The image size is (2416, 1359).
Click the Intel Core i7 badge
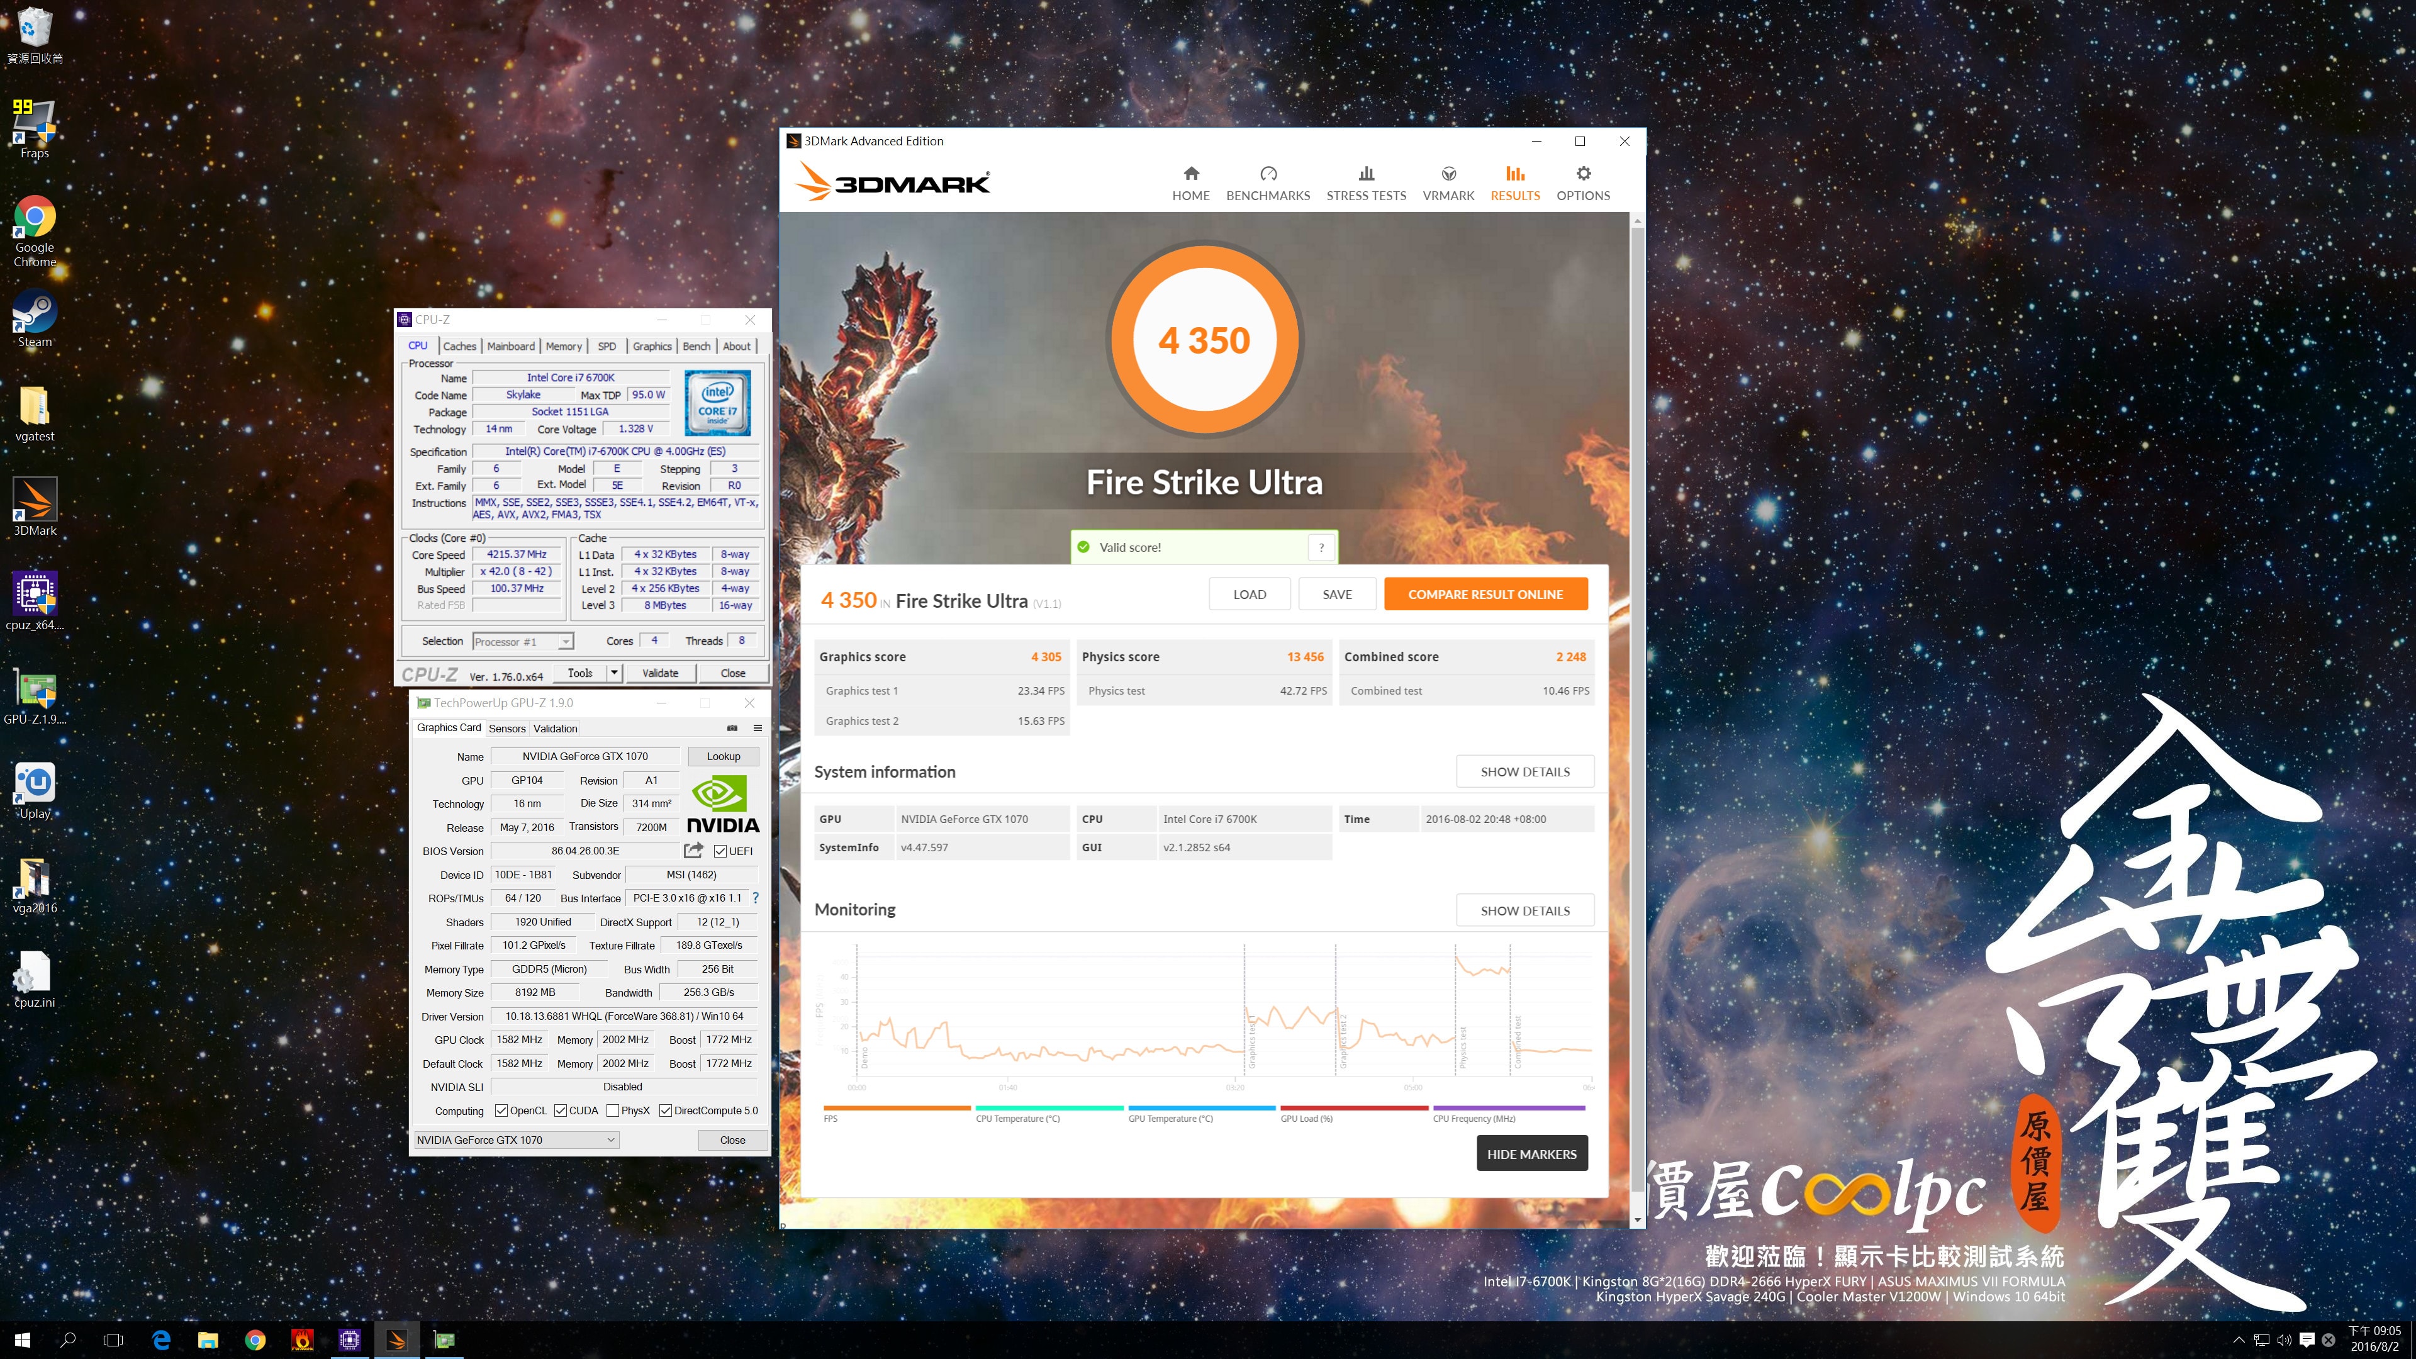pyautogui.click(x=717, y=403)
